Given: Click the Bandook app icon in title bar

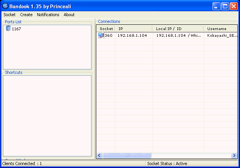Looking at the screenshot, I should pos(6,6).
